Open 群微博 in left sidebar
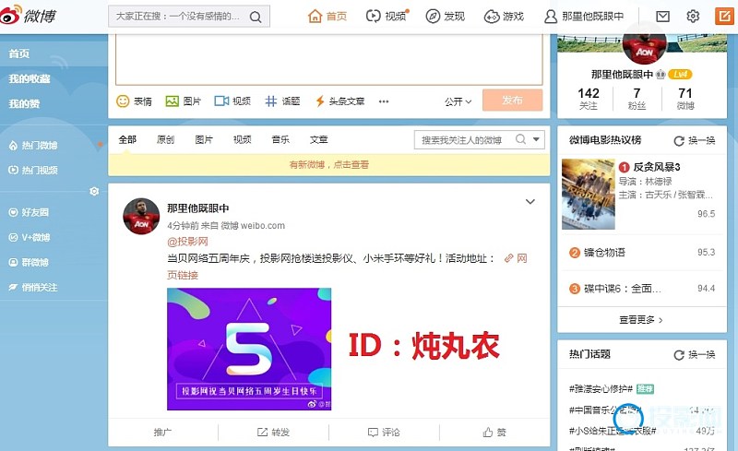738x451 pixels. tap(29, 262)
